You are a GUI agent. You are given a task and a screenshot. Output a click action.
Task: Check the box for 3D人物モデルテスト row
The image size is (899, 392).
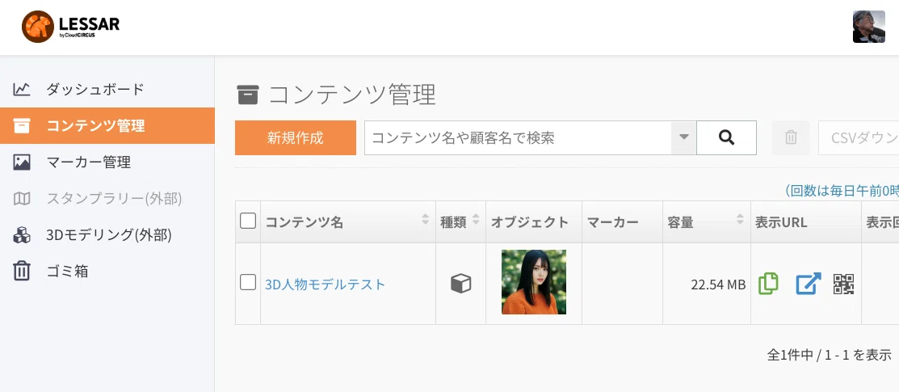pyautogui.click(x=248, y=282)
